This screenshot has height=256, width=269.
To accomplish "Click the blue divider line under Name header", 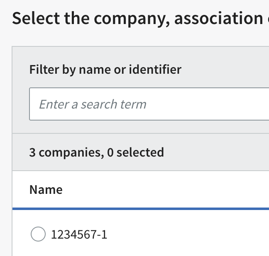I will [x=141, y=209].
